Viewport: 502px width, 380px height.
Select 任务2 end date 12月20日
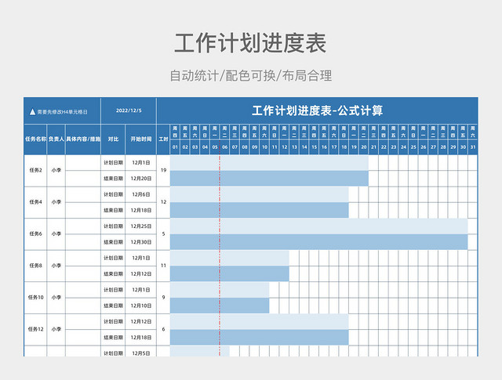[x=141, y=179]
